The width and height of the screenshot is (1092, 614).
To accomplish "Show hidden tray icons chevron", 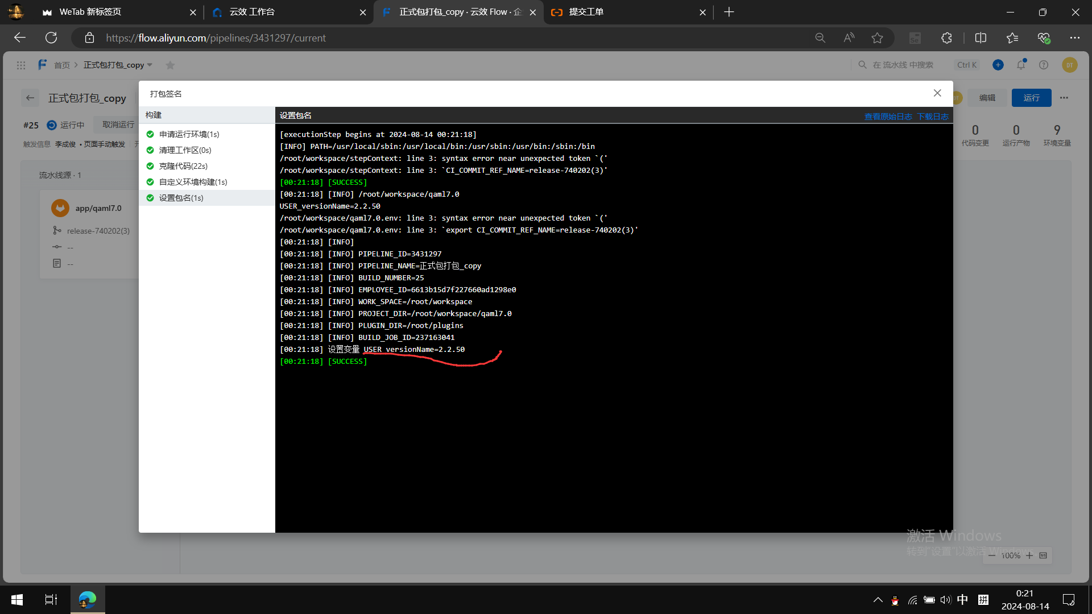I will tap(878, 600).
